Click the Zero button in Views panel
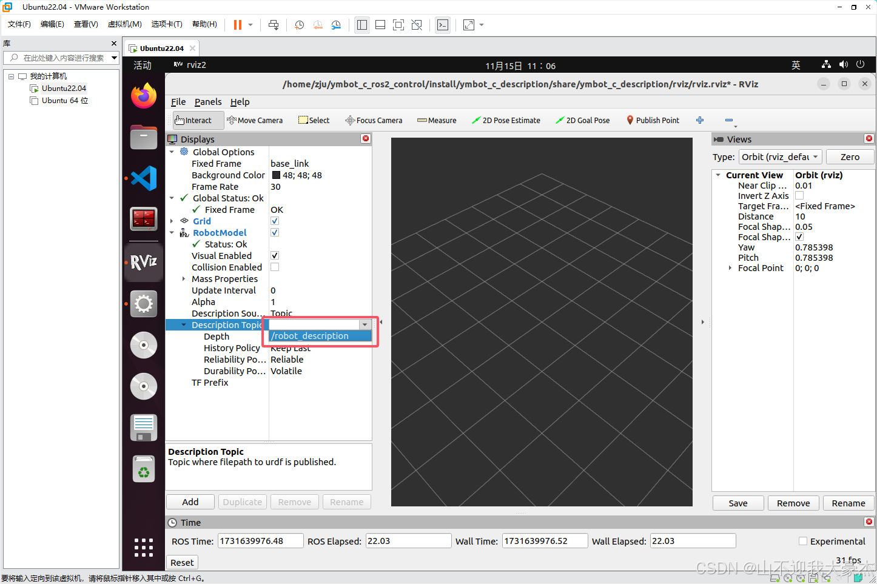The image size is (877, 584). (x=849, y=156)
